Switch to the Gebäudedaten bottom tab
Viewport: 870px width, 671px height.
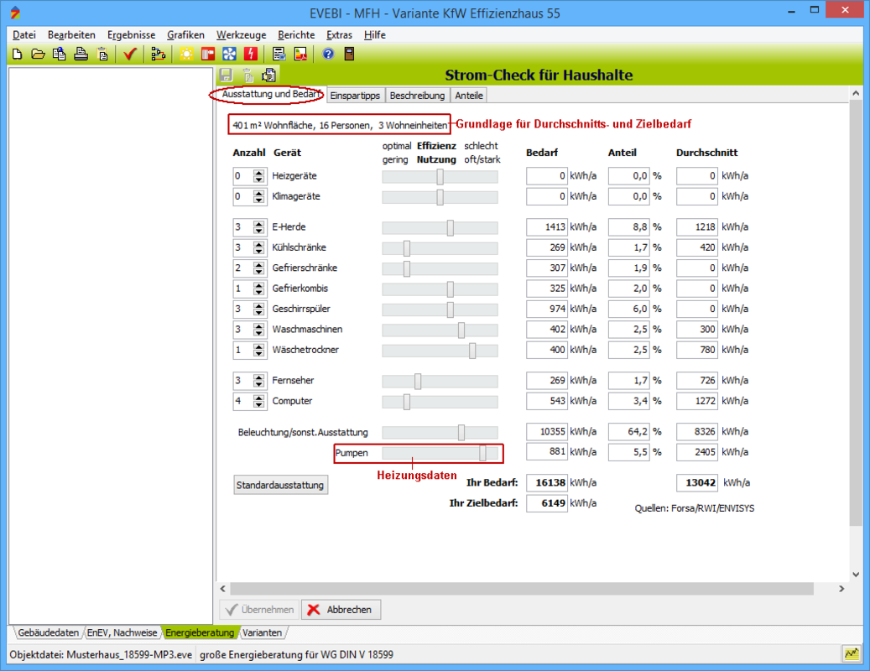tap(48, 632)
